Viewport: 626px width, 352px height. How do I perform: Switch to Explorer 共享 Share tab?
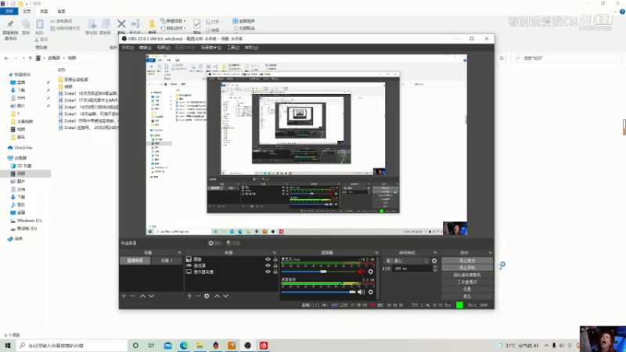44,11
